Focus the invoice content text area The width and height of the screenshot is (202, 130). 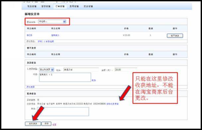65,77
